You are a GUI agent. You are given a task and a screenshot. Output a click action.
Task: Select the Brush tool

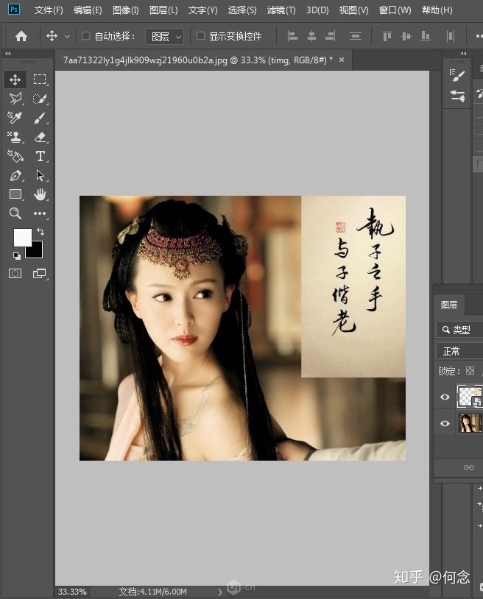(40, 118)
